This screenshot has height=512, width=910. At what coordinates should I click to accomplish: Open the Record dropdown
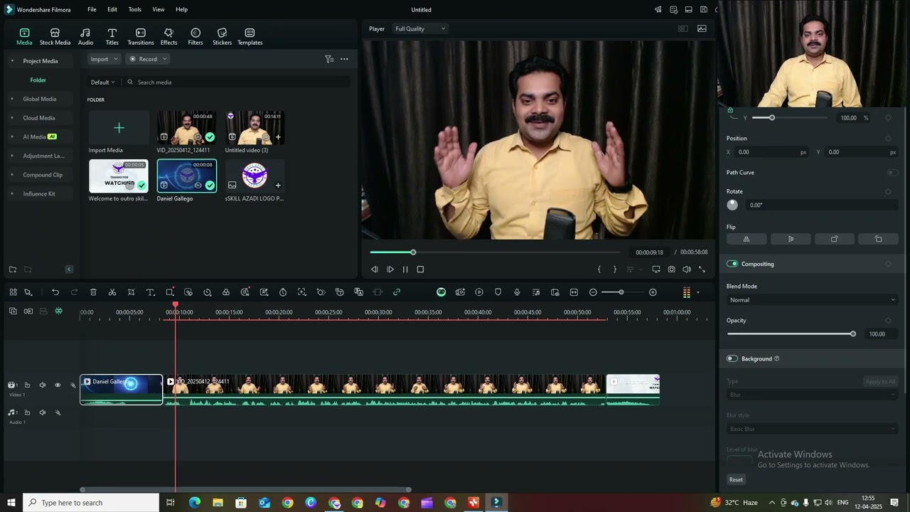coord(148,59)
